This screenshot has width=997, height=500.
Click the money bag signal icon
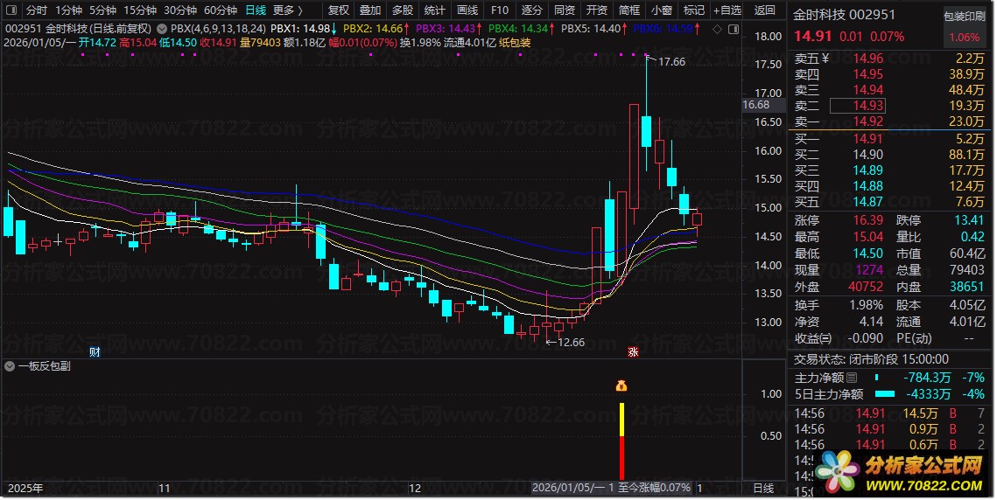pos(621,385)
